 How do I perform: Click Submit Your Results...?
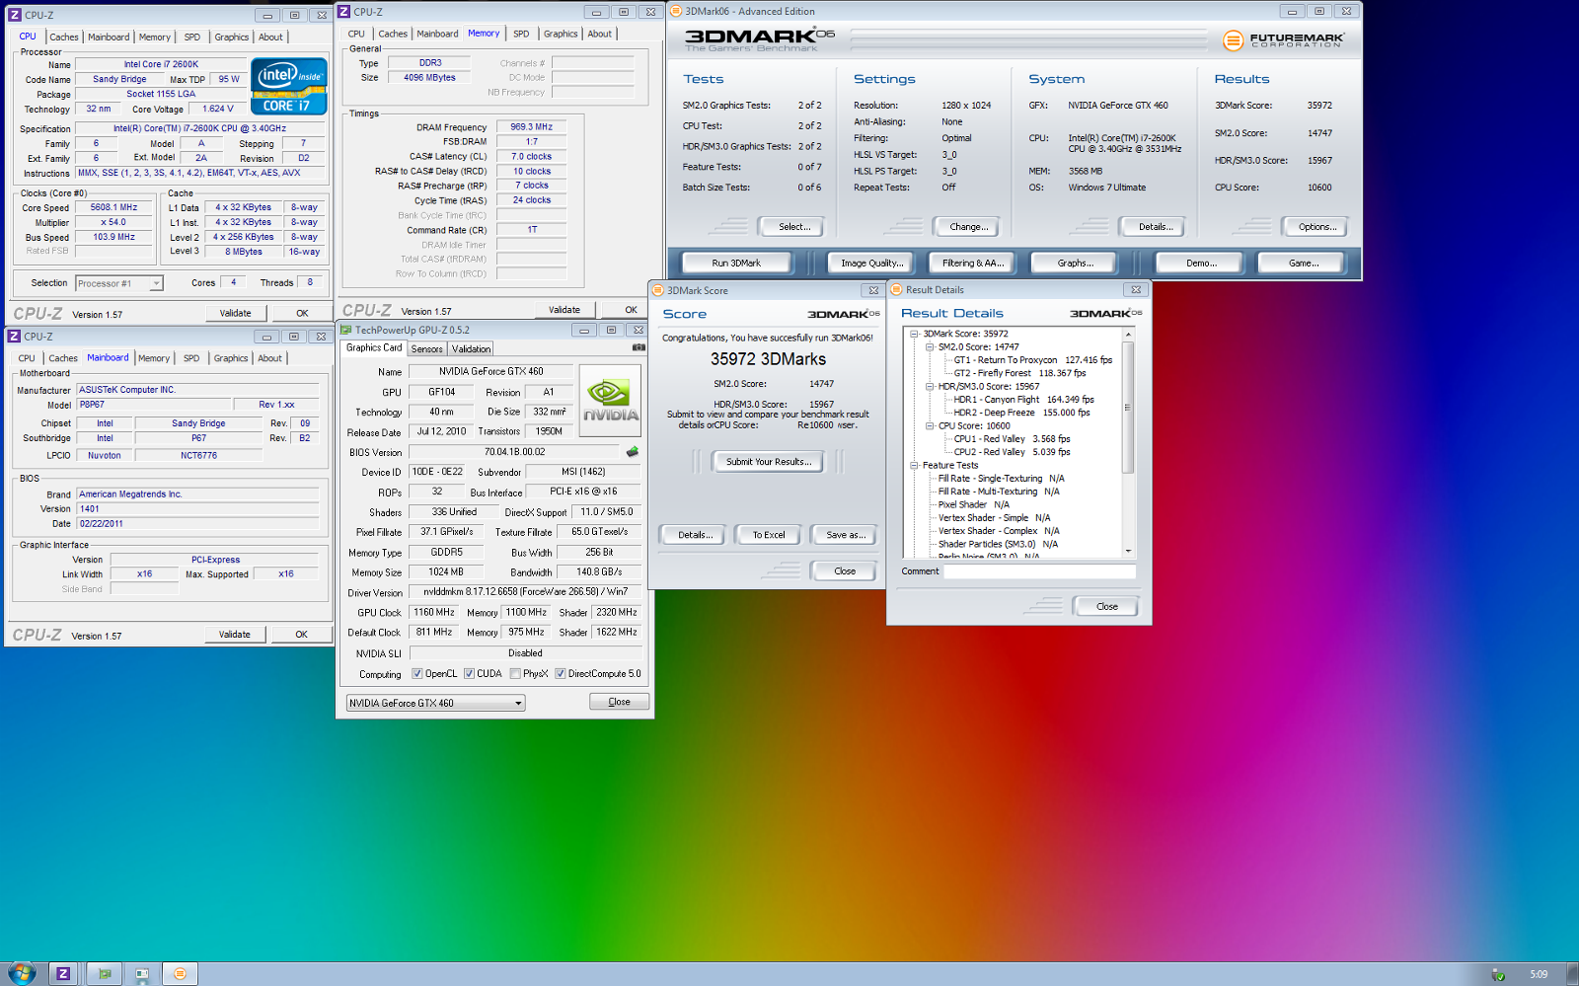coord(769,462)
